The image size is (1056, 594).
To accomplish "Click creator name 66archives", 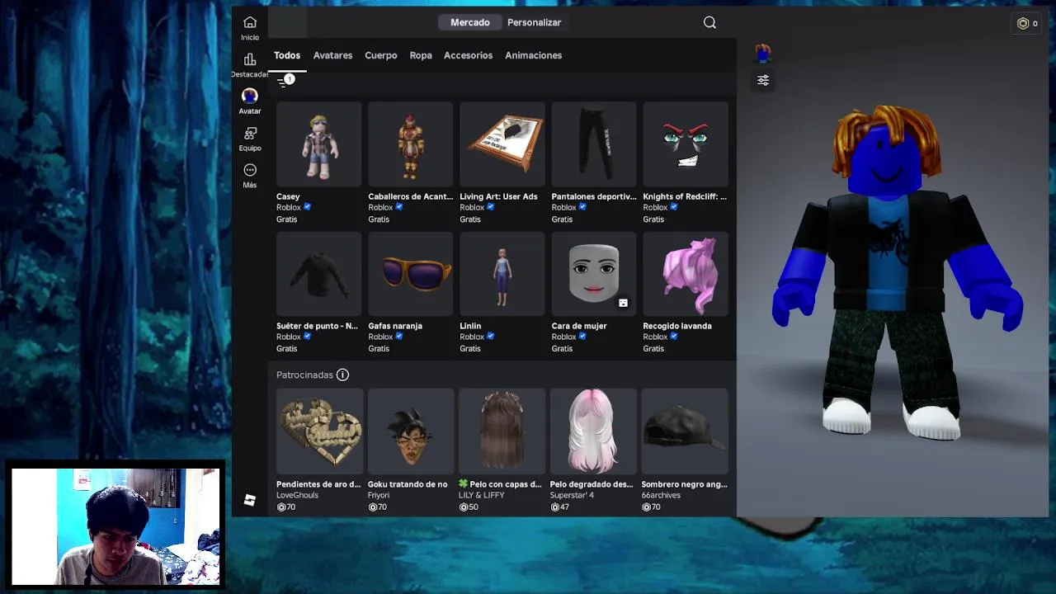I will (x=661, y=495).
